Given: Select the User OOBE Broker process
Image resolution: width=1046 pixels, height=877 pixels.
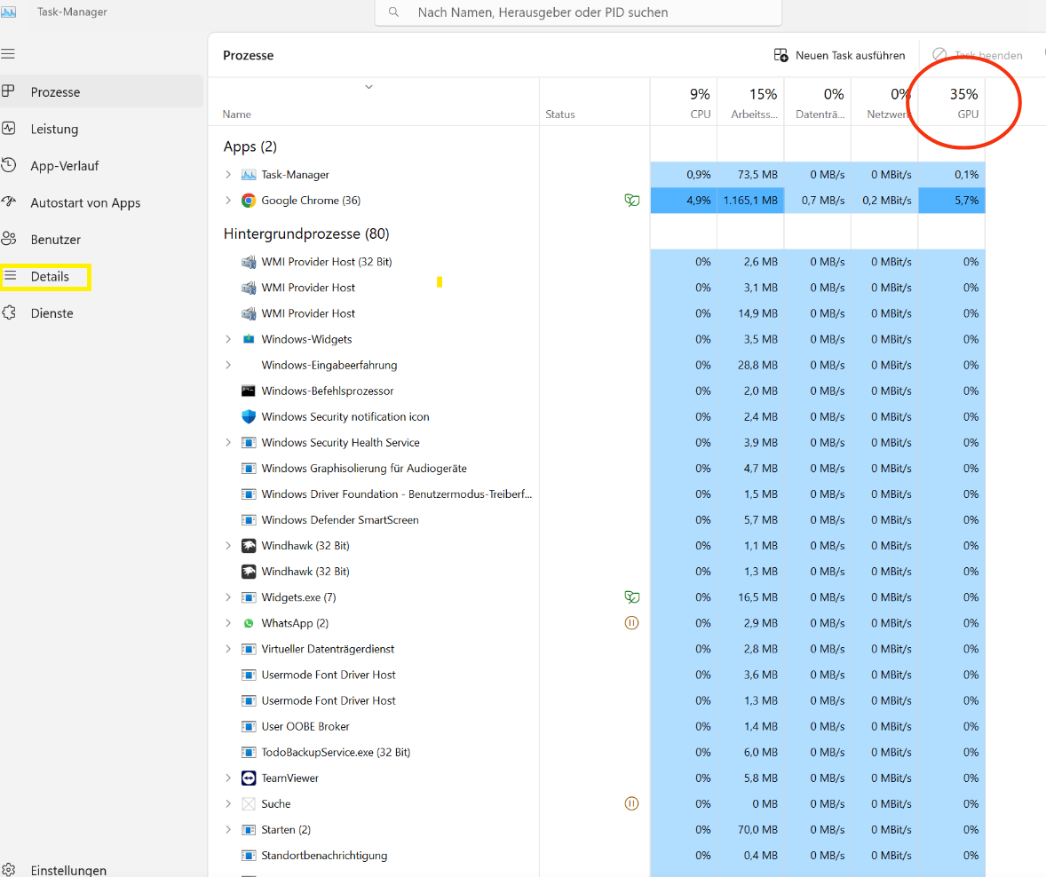Looking at the screenshot, I should click(x=597, y=726).
